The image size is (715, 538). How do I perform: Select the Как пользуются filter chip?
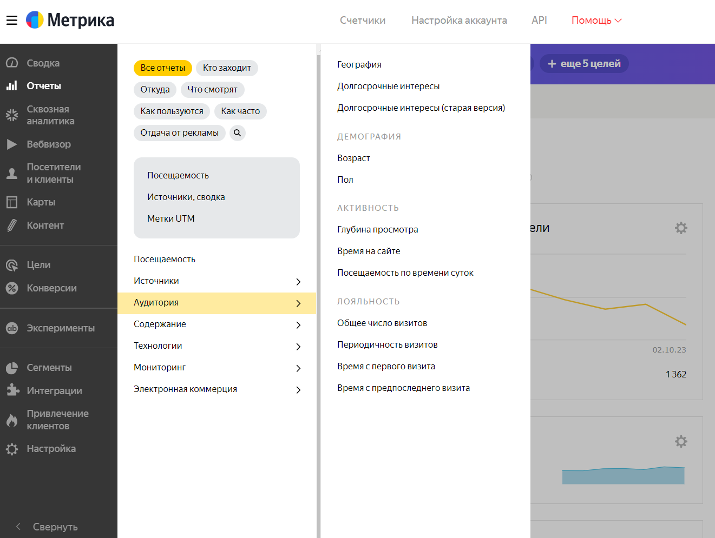172,111
